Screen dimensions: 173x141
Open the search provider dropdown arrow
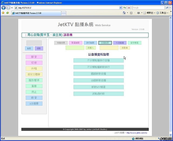(x=170, y=8)
